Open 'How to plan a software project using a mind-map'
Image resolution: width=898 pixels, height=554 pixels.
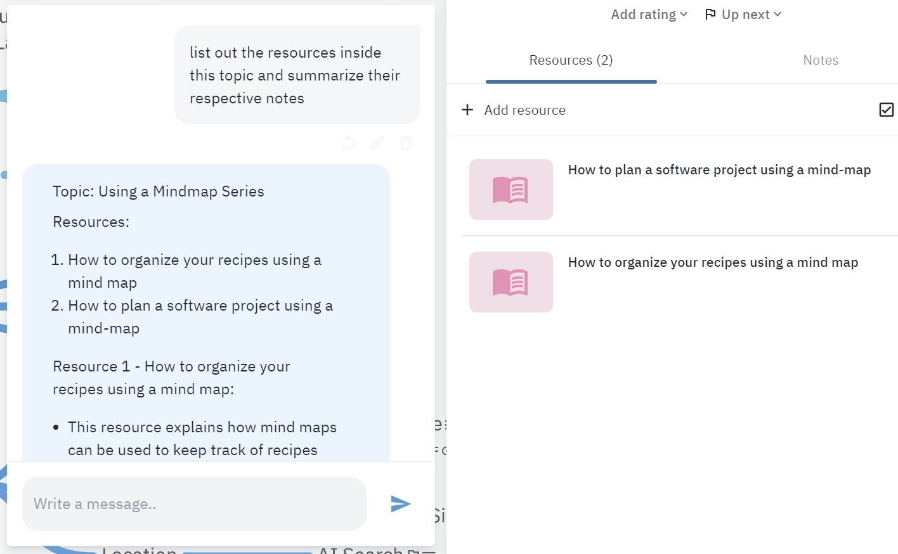tap(719, 170)
